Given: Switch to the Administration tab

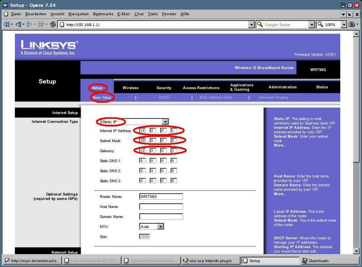Looking at the screenshot, I should [x=282, y=87].
